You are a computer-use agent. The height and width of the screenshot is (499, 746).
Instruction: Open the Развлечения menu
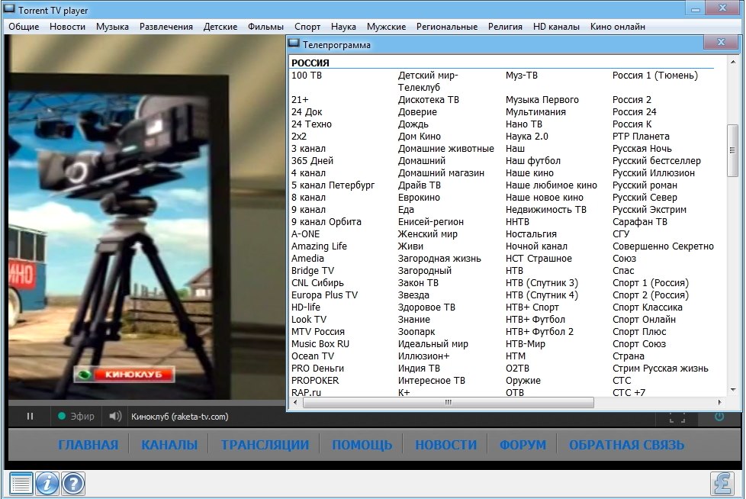[x=166, y=27]
